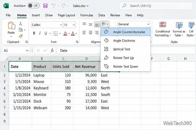Choose Rotate Text Down

(125, 67)
